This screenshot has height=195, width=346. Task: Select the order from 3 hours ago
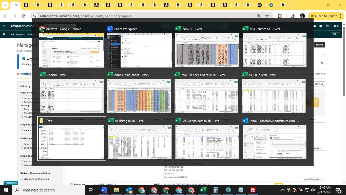pyautogui.click(x=71, y=185)
